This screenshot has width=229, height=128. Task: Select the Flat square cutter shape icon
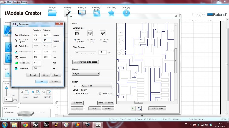coord(77,33)
